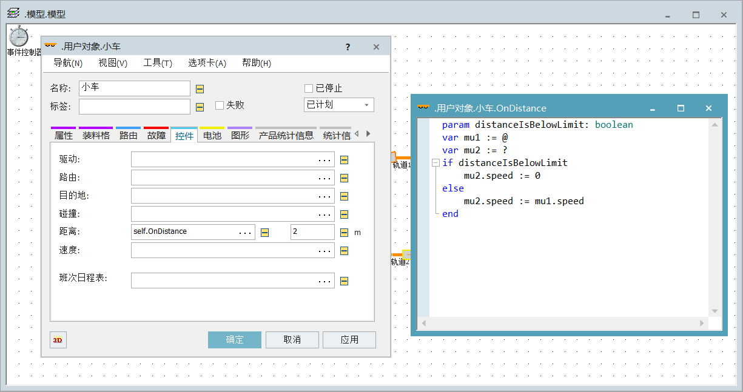This screenshot has width=743, height=392.
Task: Click the tab strip left scroll arrow
Action: pos(356,134)
